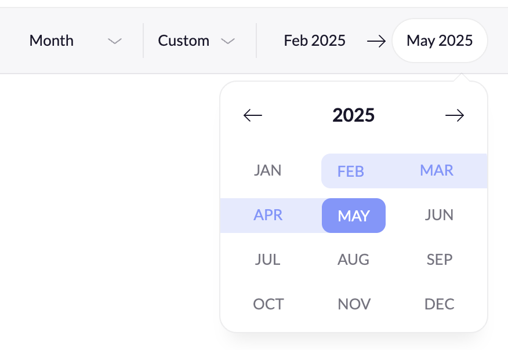The width and height of the screenshot is (508, 350).
Task: Navigate to previous year using left arrow
Action: pos(252,115)
